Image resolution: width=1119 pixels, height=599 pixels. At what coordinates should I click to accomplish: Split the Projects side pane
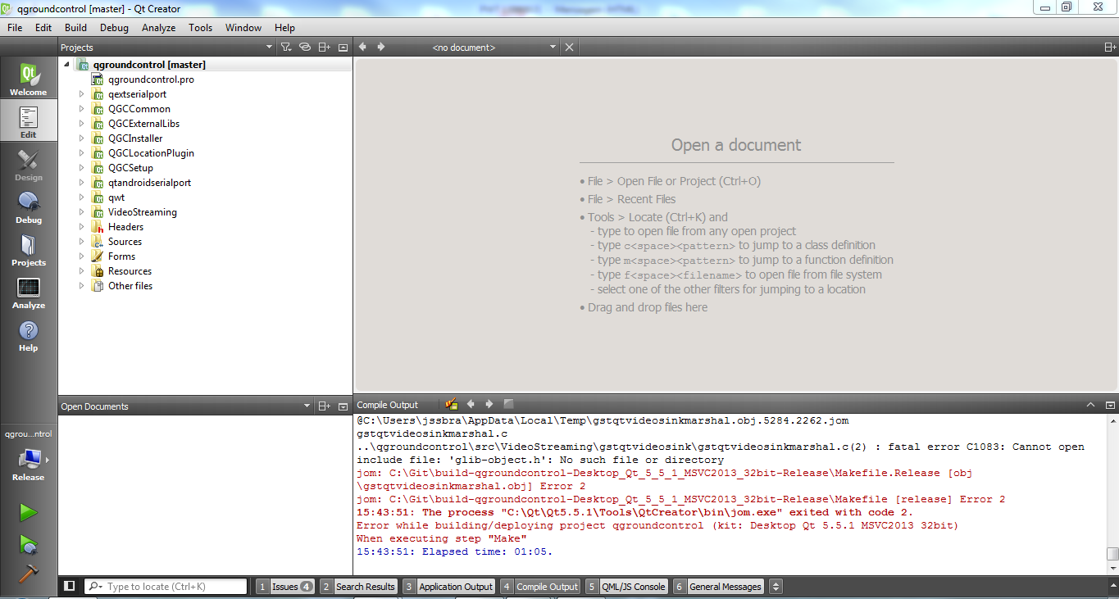point(325,48)
